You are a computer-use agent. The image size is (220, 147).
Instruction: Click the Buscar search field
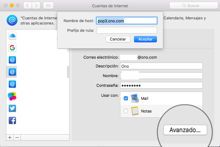pyautogui.click(x=194, y=5)
